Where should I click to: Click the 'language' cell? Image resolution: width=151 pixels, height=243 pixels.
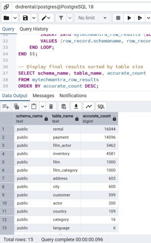point(65,228)
